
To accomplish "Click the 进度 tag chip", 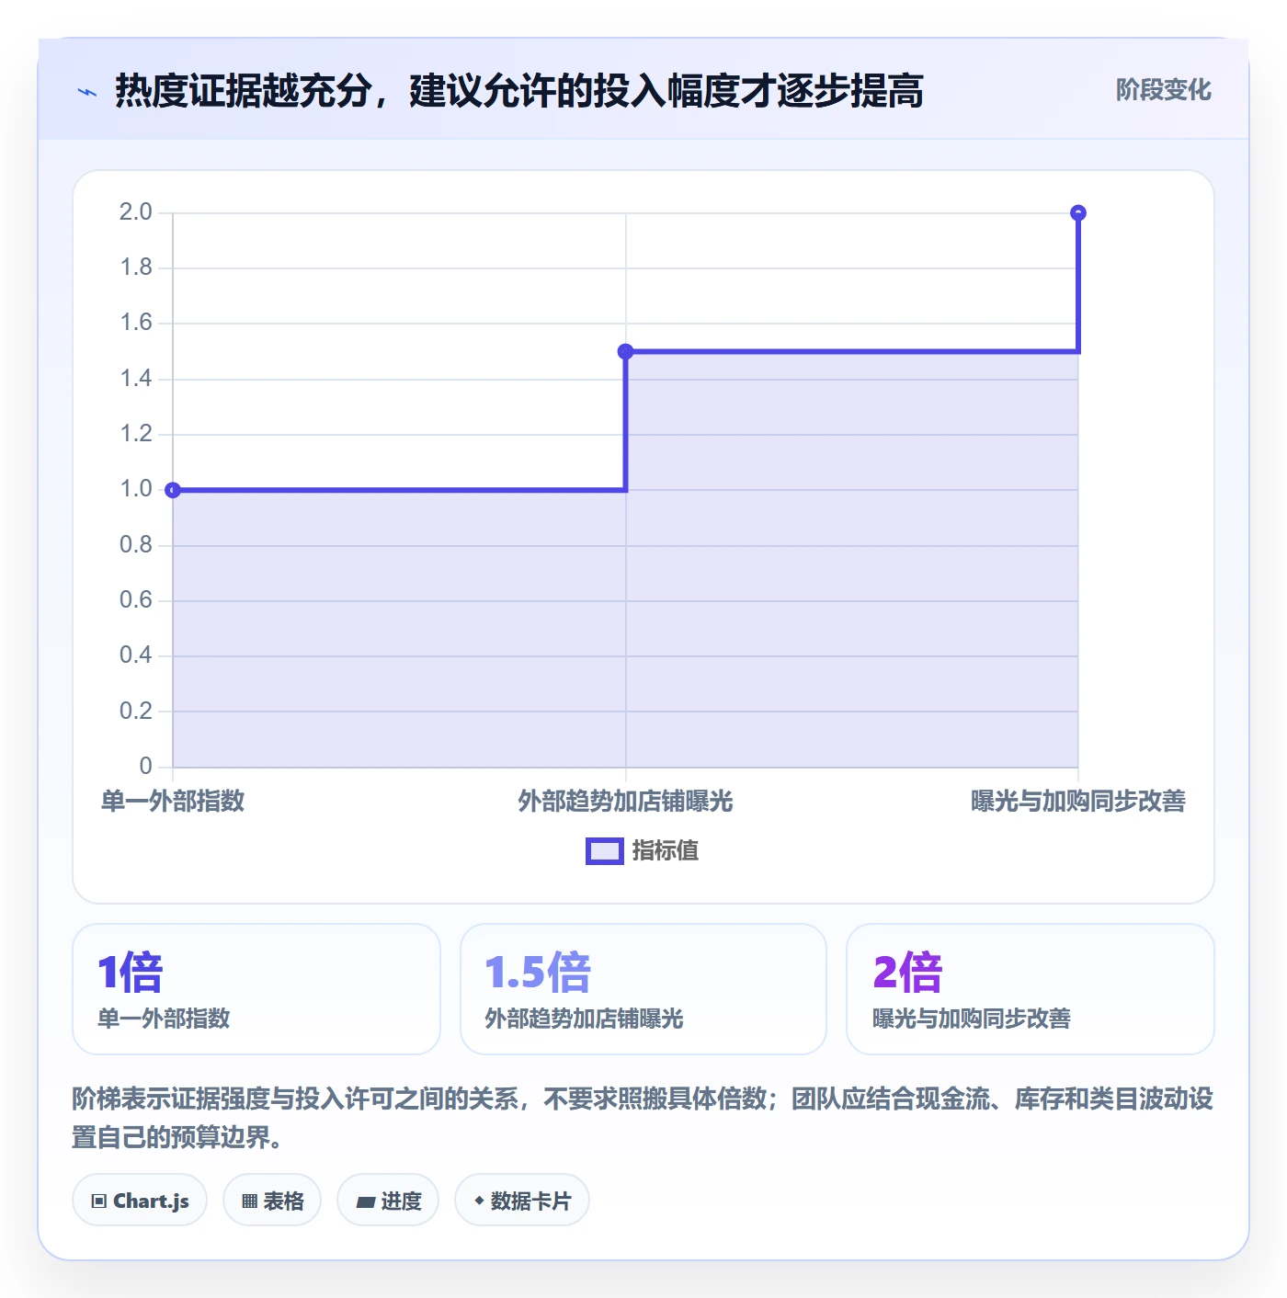I will coord(388,1200).
